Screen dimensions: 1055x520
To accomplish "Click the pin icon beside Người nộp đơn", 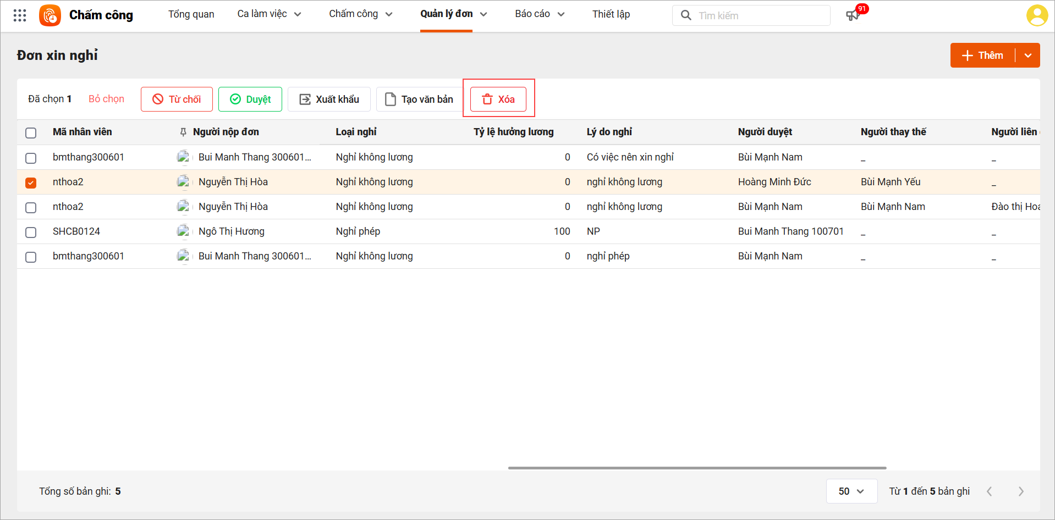I will click(x=183, y=132).
